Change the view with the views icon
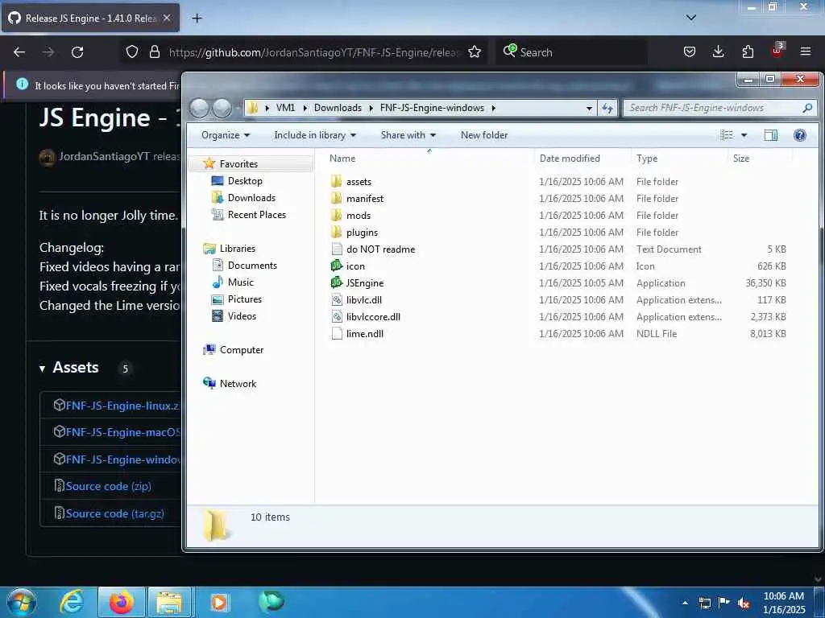The height and width of the screenshot is (618, 825). click(727, 135)
